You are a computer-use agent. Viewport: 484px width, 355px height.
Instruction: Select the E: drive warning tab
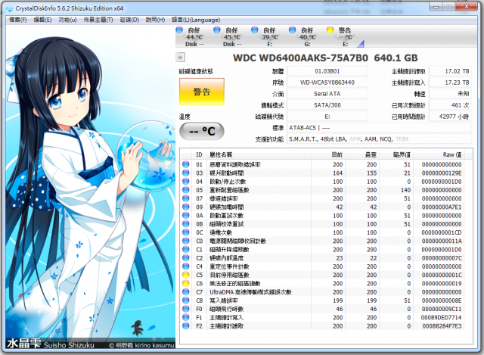tap(345, 37)
